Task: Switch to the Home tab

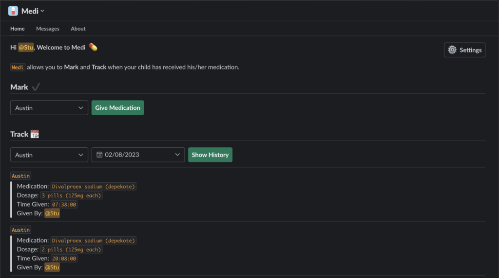Action: click(18, 29)
